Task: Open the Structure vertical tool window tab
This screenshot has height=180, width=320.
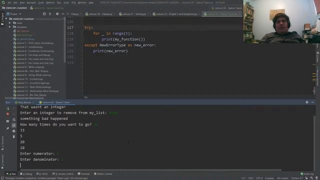Action: 2,143
